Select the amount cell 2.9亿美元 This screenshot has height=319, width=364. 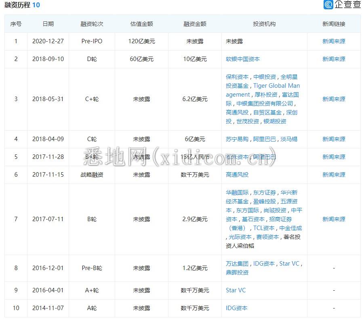pyautogui.click(x=195, y=219)
